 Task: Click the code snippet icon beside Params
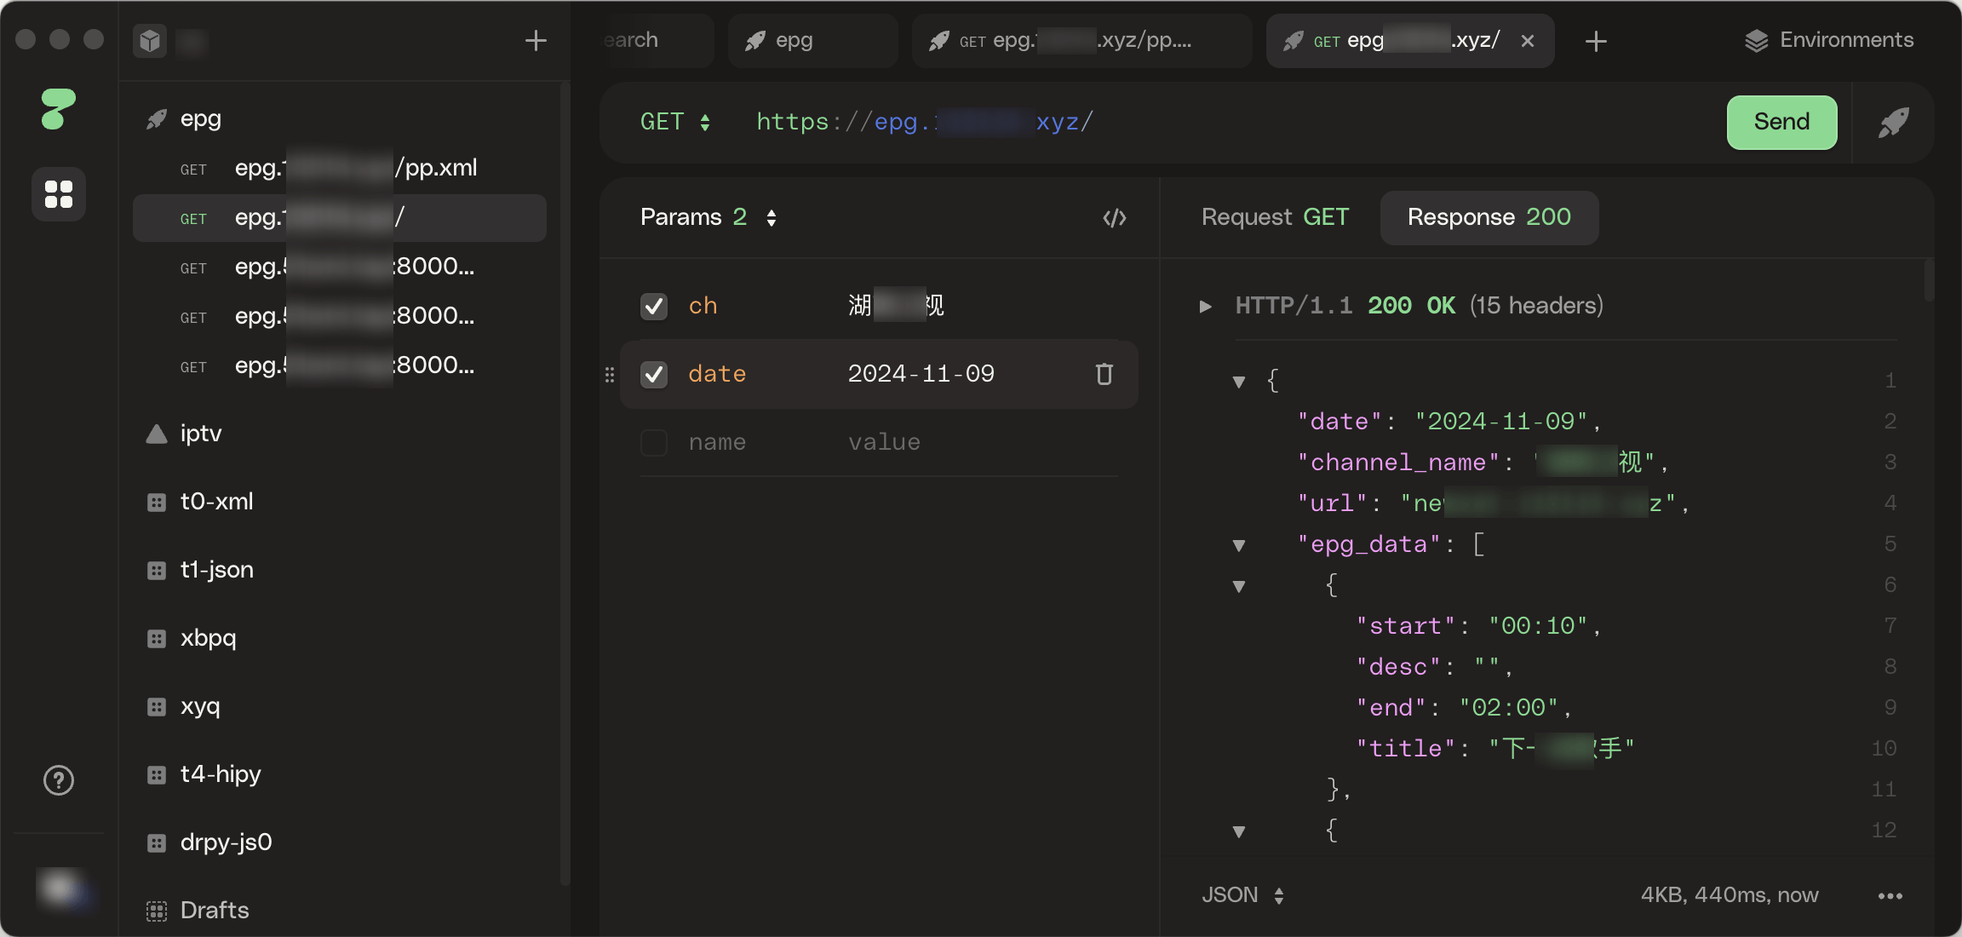[x=1114, y=218]
